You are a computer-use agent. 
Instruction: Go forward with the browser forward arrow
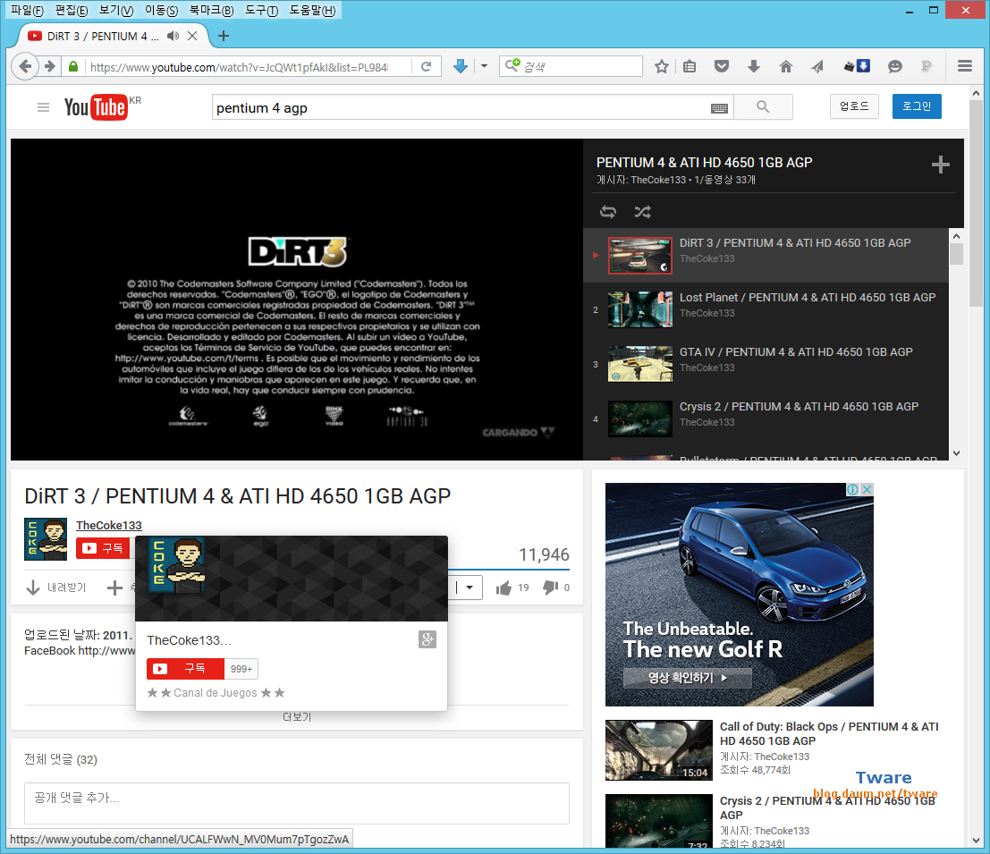[x=49, y=66]
